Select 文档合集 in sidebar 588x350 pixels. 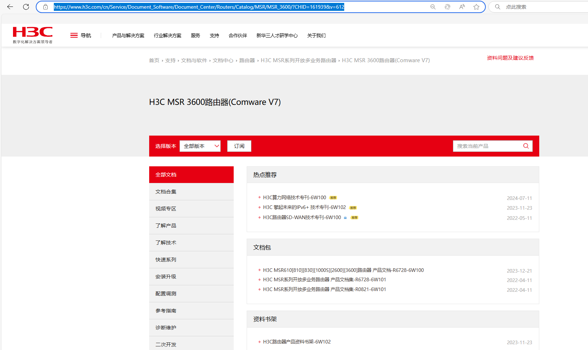(191, 192)
